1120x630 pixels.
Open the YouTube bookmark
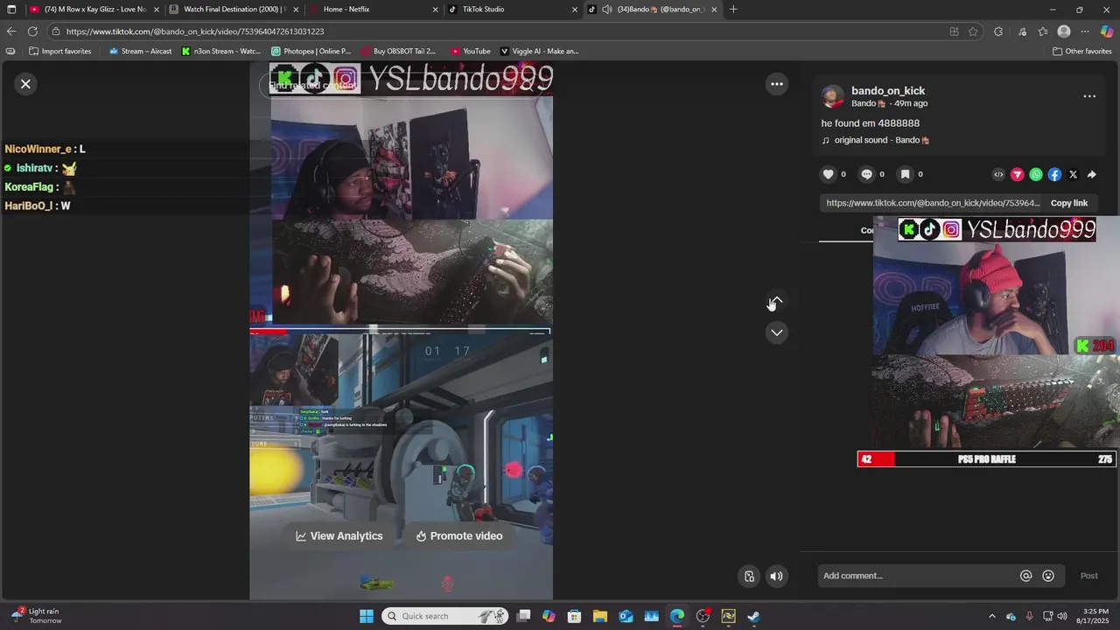pos(471,52)
